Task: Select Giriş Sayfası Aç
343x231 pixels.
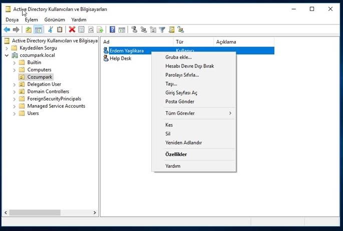Action: (194, 92)
